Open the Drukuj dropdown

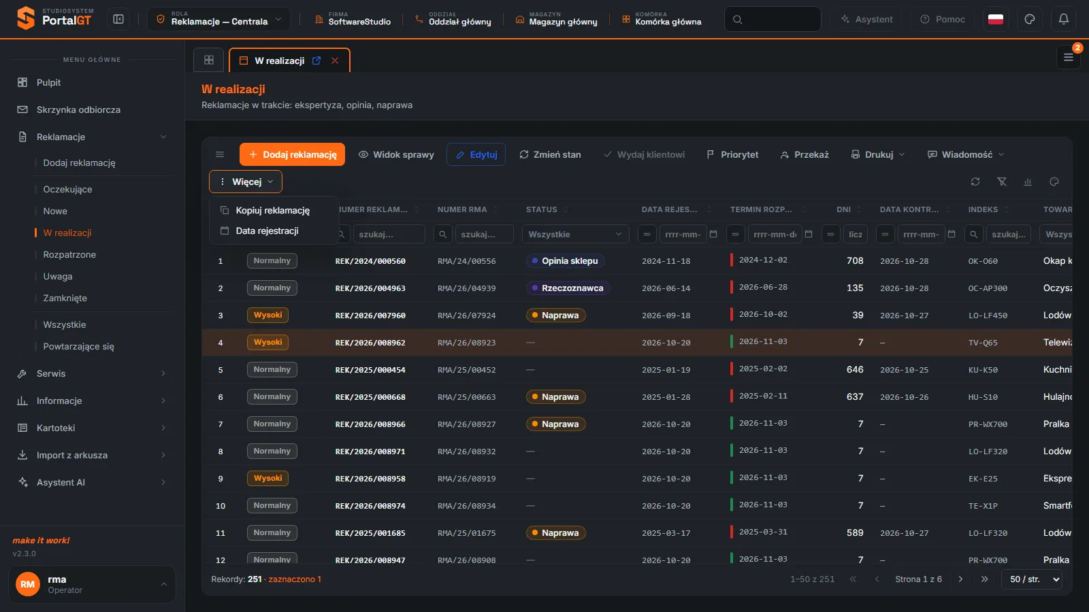click(878, 154)
